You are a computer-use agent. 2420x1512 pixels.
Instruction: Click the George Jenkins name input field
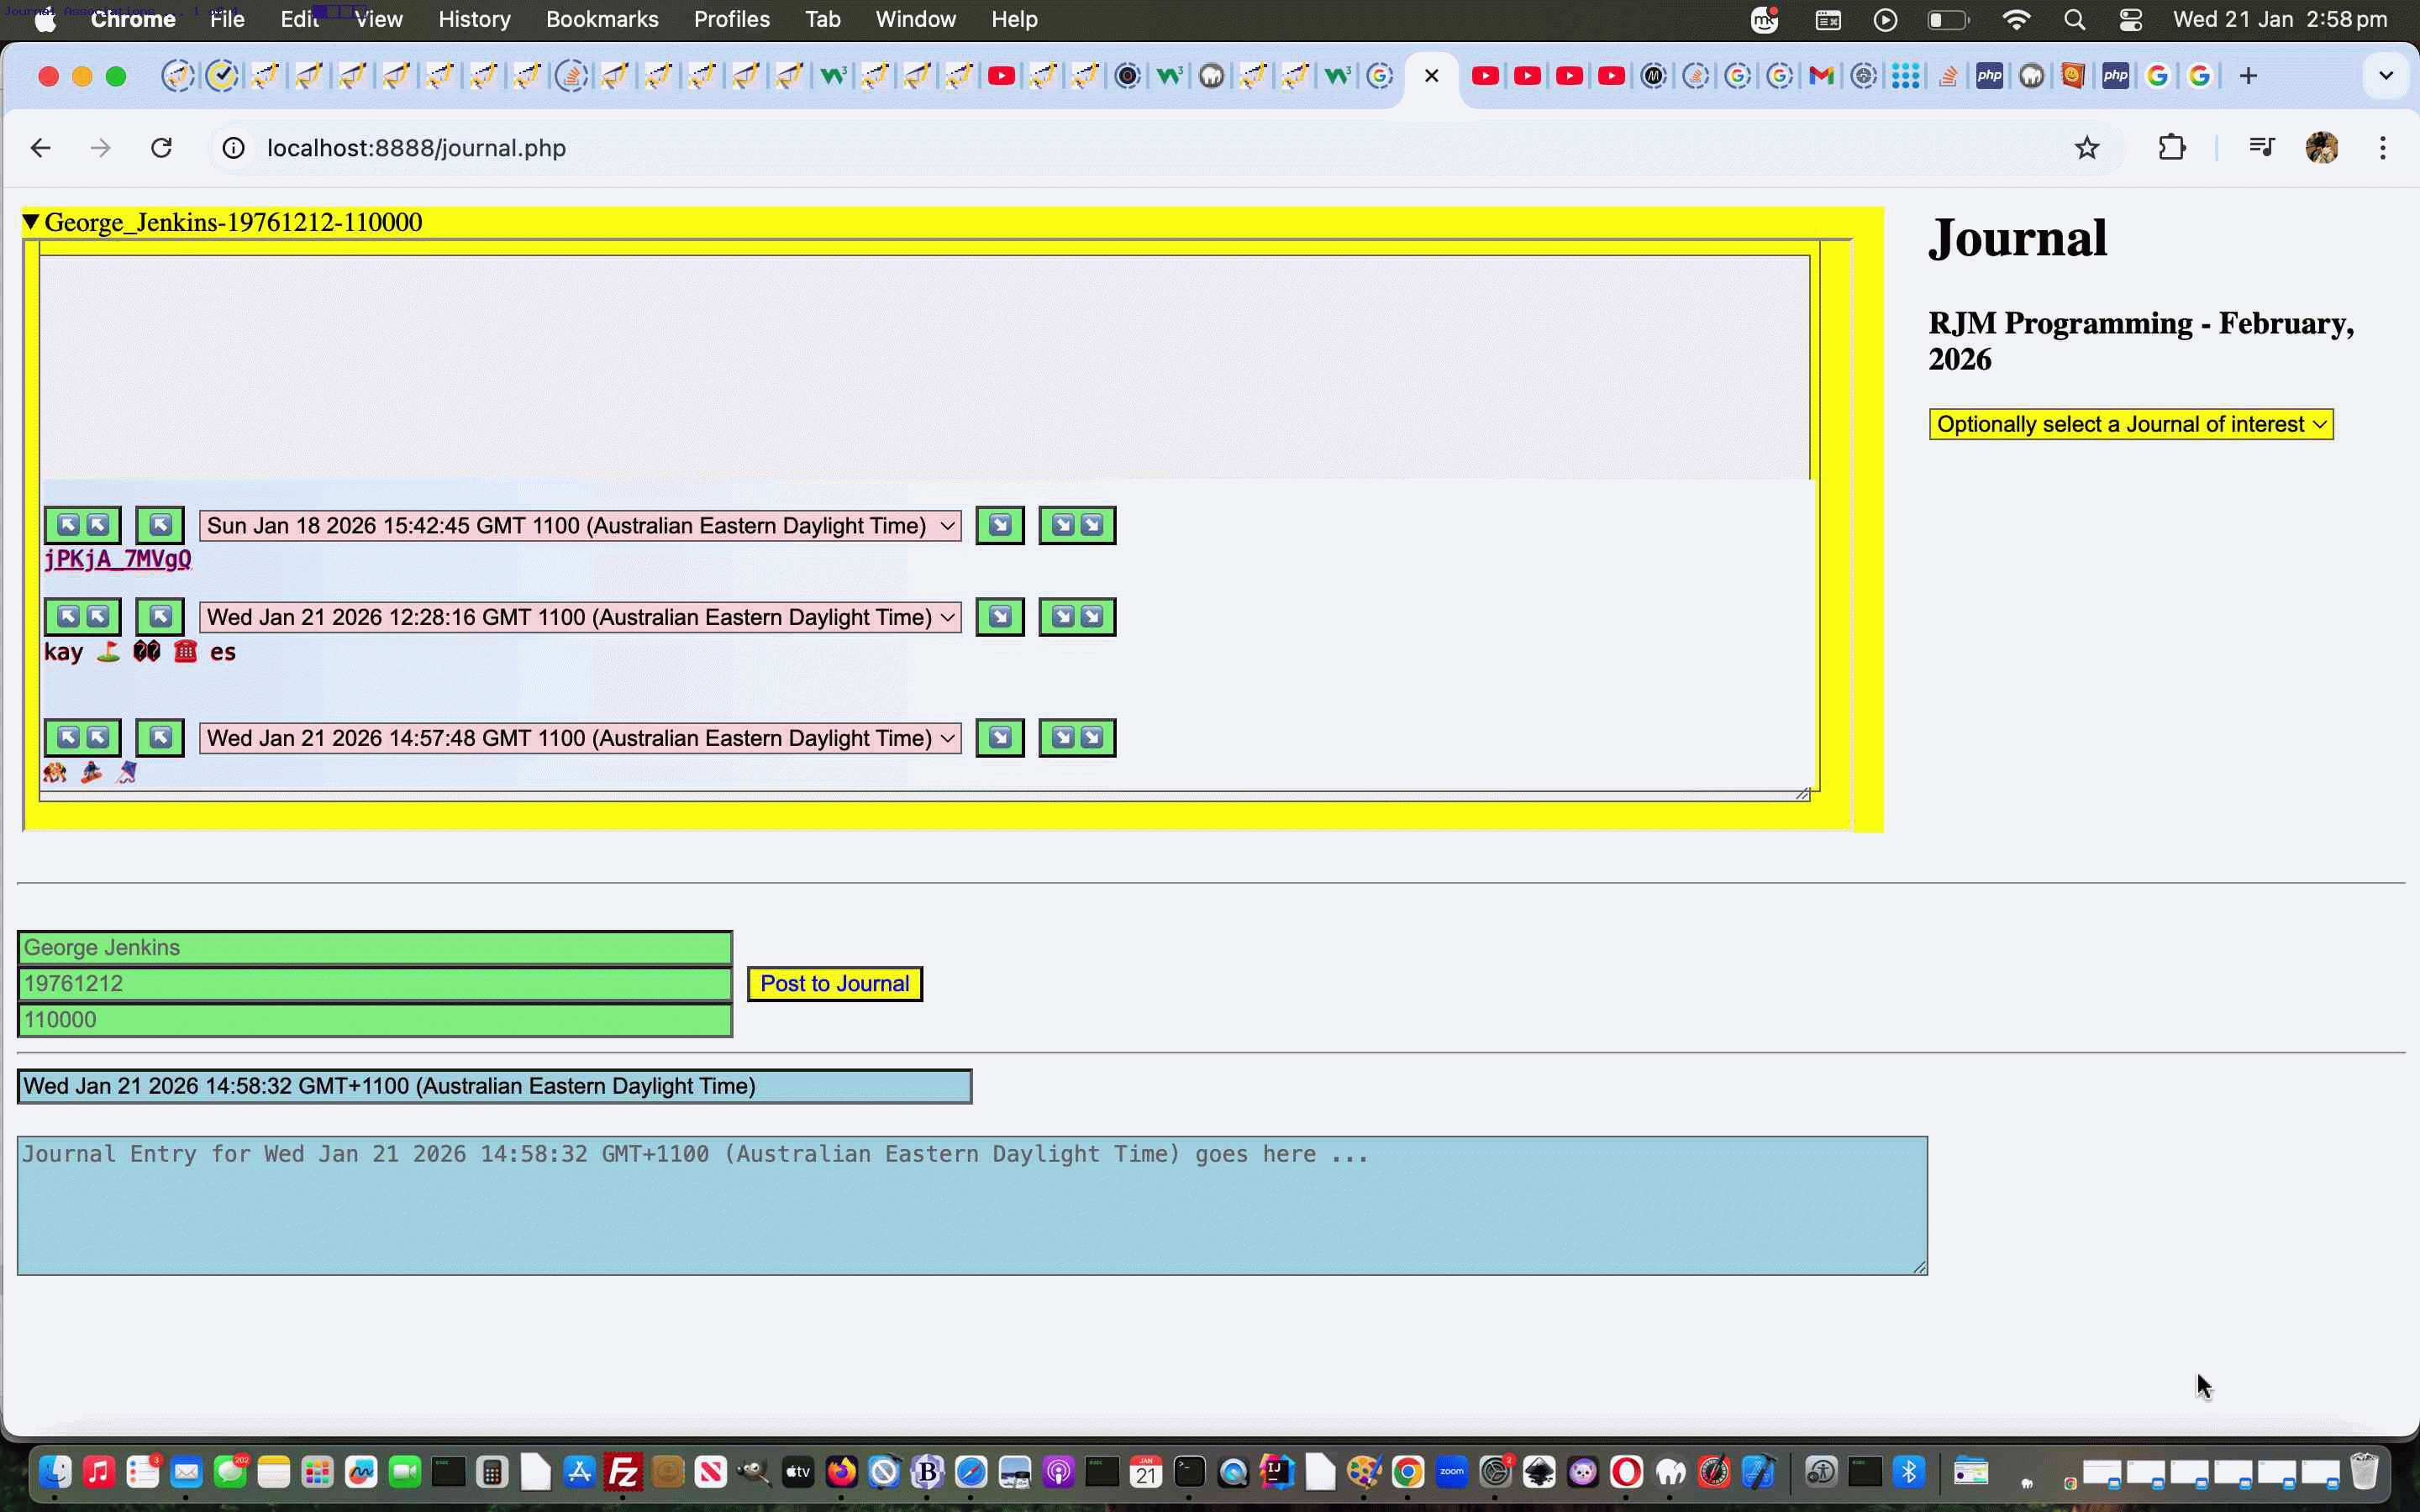coord(374,947)
